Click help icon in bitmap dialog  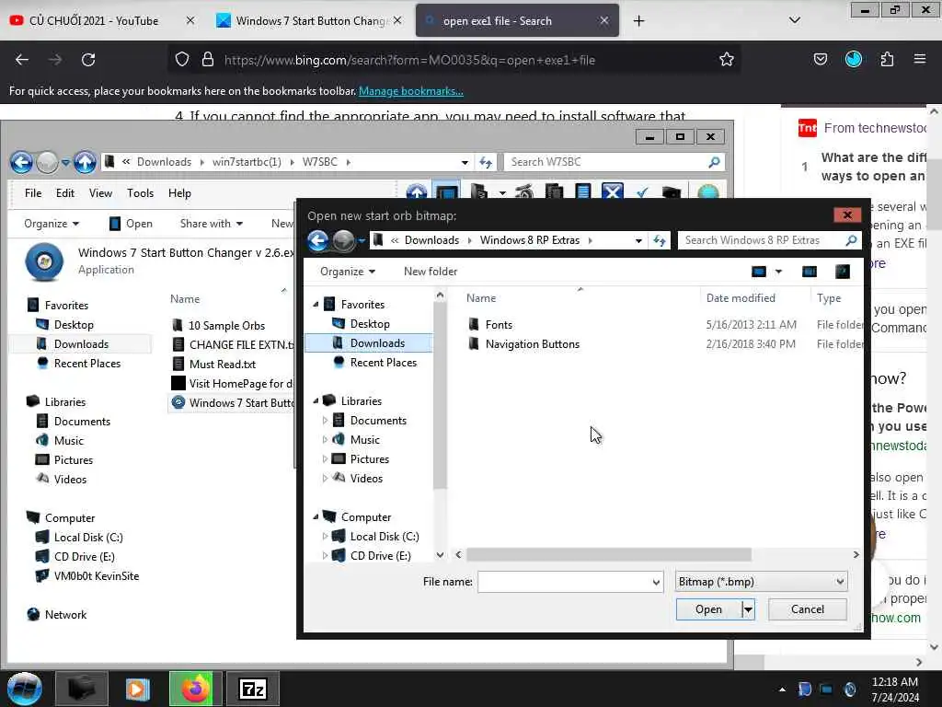(843, 272)
